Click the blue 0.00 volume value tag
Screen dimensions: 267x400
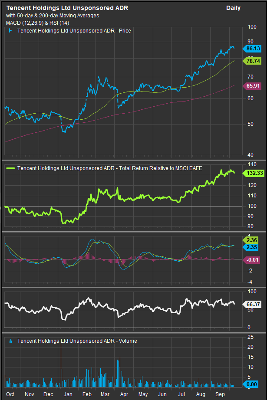point(252,384)
